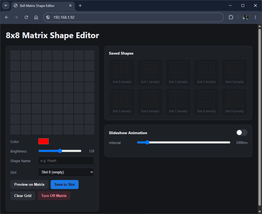Expand the tab search chevron in title bar
This screenshot has width=262, height=214.
click(x=6, y=5)
